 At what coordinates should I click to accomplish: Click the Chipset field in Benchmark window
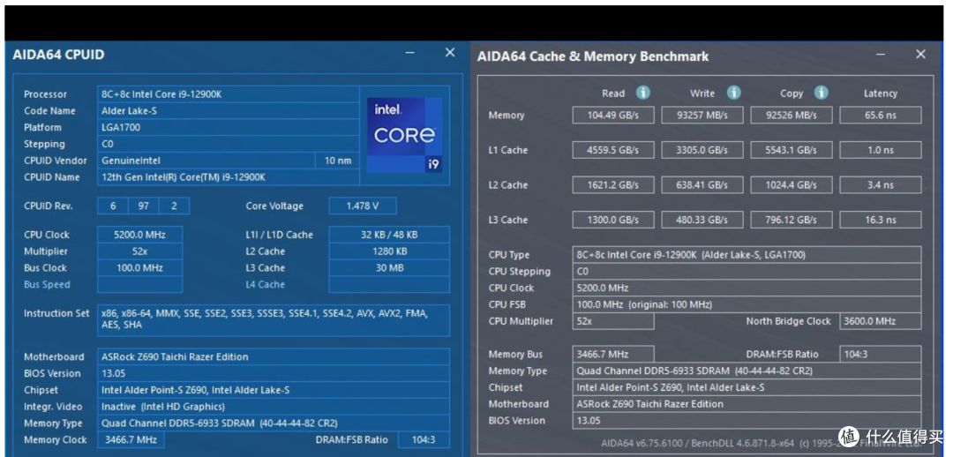(747, 387)
